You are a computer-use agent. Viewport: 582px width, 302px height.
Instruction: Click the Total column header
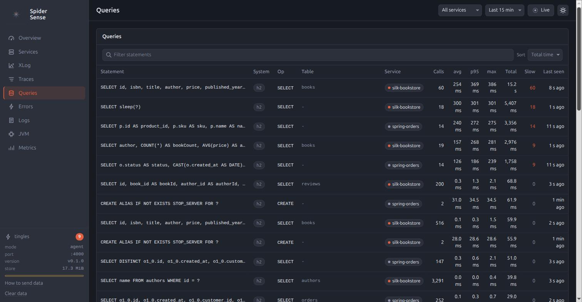point(511,72)
